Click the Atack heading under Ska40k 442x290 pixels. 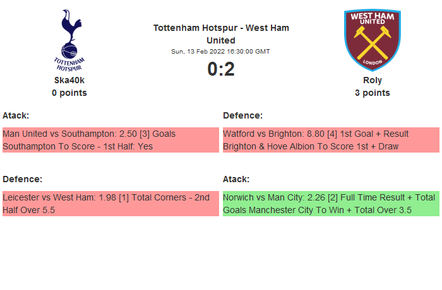16,115
